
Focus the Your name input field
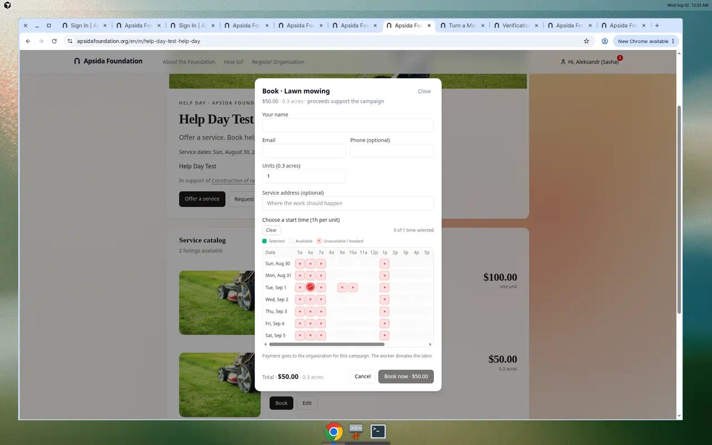pyautogui.click(x=348, y=125)
